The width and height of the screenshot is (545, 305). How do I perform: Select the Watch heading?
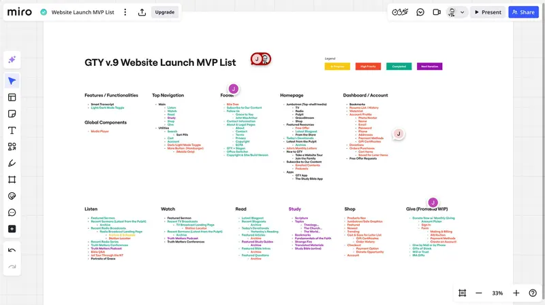(x=168, y=209)
